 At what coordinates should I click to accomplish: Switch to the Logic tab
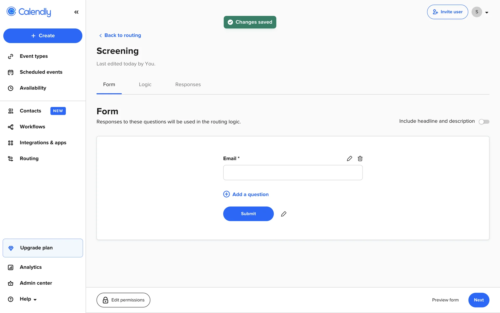[145, 85]
